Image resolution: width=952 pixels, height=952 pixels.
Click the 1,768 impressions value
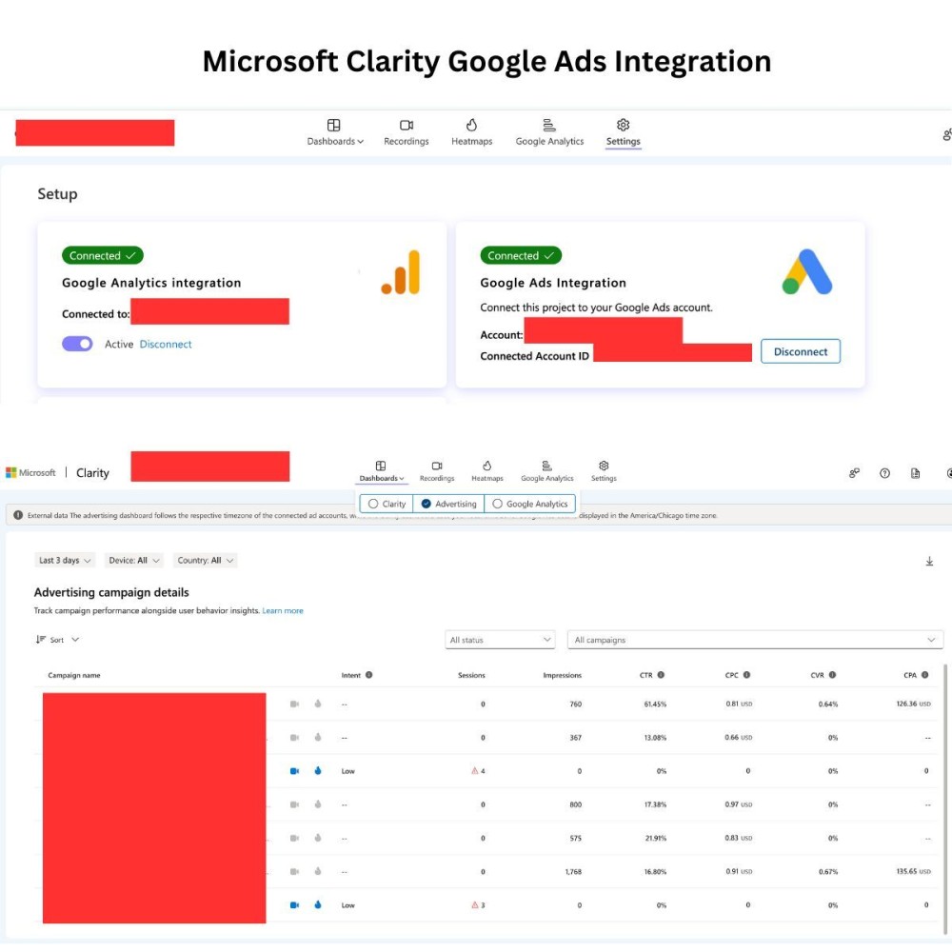point(573,871)
